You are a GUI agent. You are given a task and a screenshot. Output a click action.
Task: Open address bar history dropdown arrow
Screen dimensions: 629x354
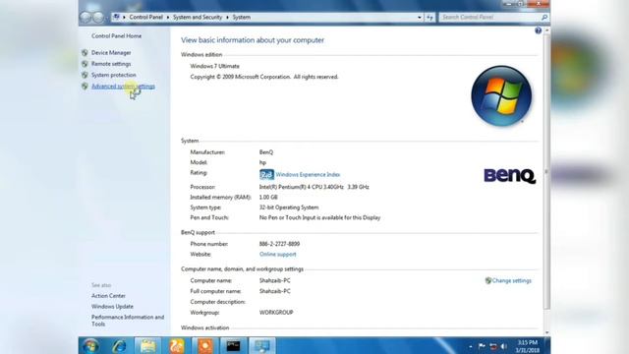(420, 18)
